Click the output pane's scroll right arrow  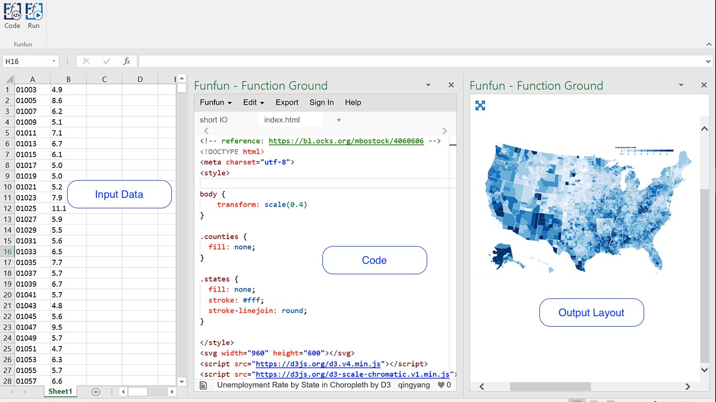click(688, 386)
